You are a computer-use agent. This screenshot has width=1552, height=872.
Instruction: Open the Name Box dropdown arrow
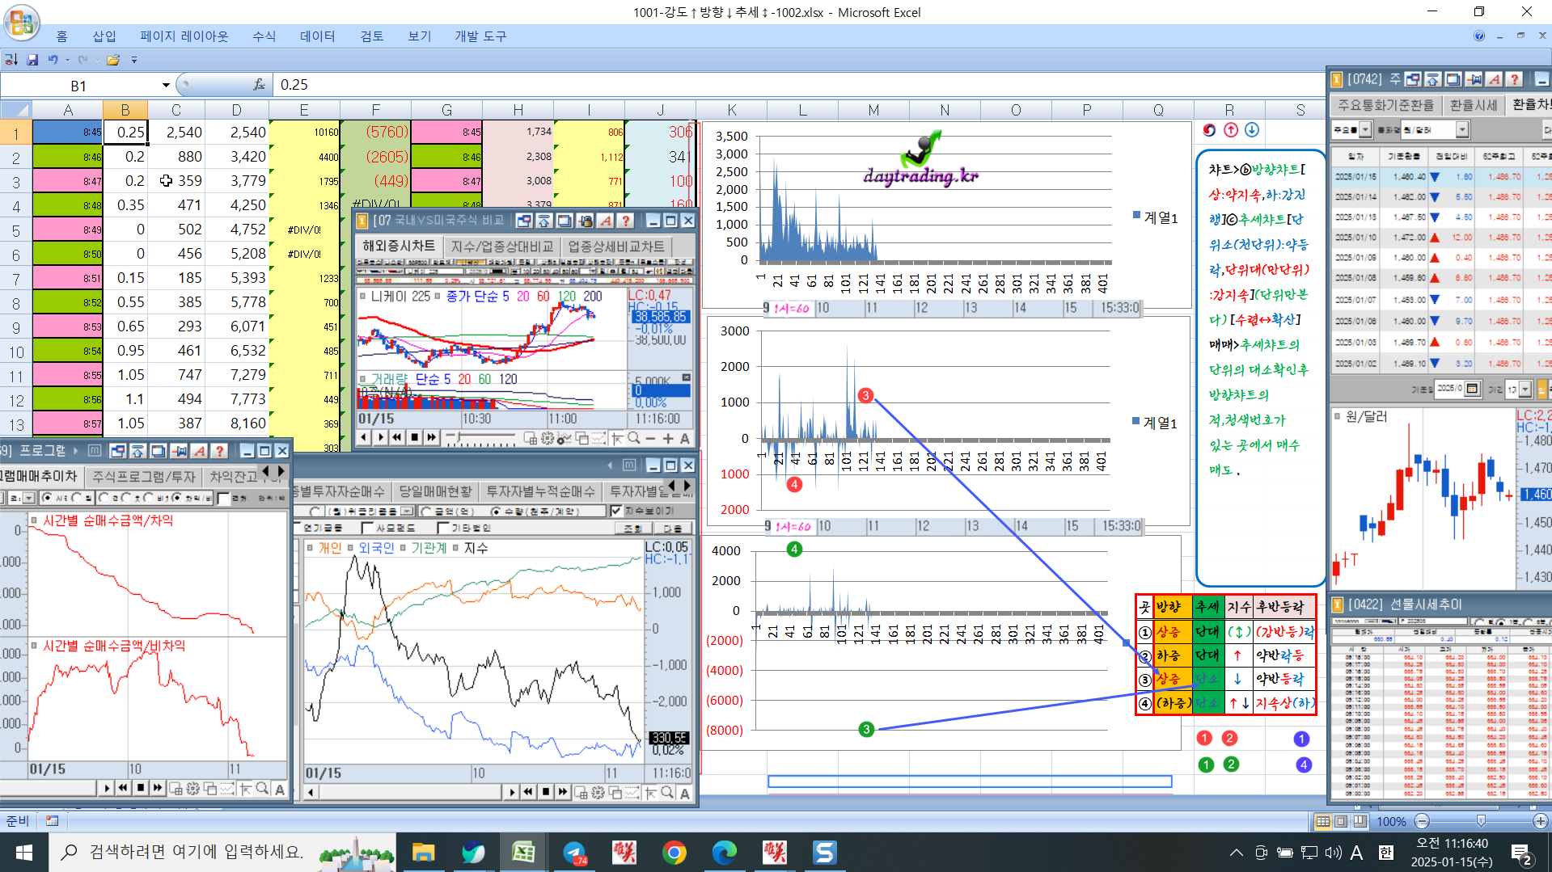(x=166, y=85)
